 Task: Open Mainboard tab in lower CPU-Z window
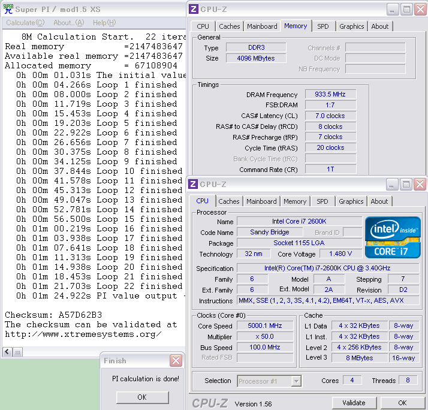[261, 201]
